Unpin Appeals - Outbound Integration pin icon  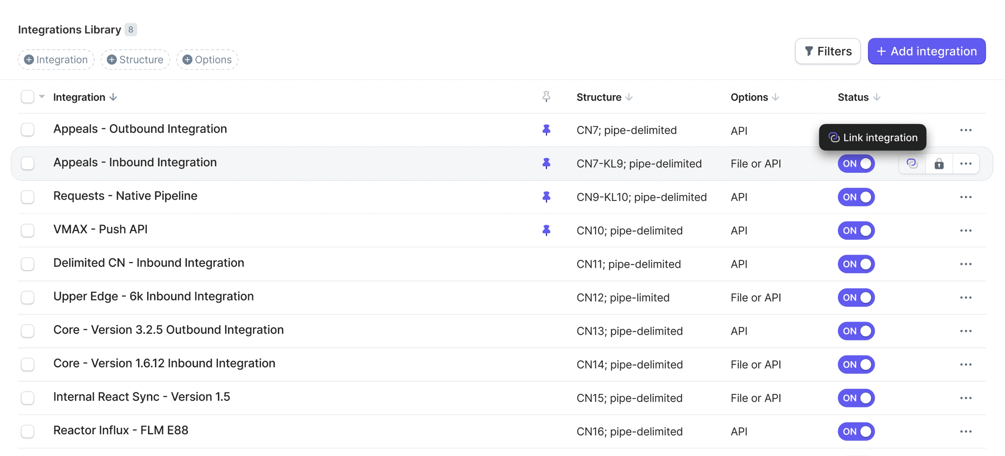point(546,130)
